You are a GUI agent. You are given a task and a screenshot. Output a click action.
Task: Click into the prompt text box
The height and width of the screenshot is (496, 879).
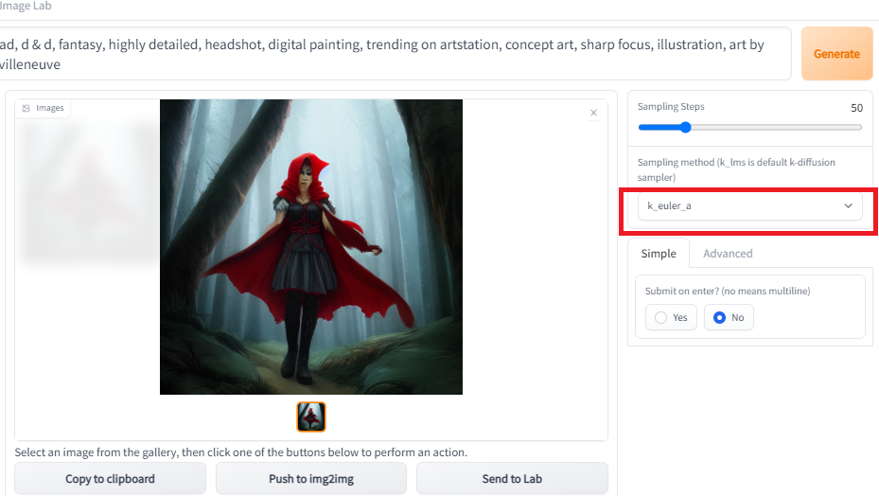pyautogui.click(x=395, y=54)
